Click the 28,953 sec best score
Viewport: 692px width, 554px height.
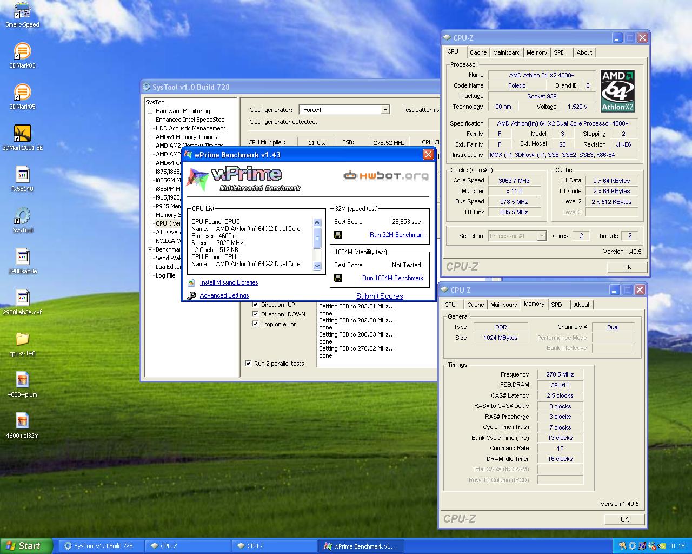click(406, 222)
